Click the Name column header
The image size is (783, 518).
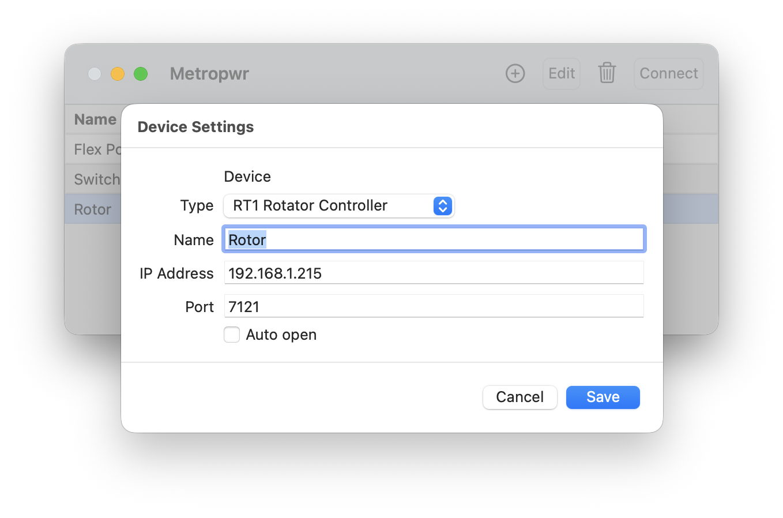(x=95, y=119)
